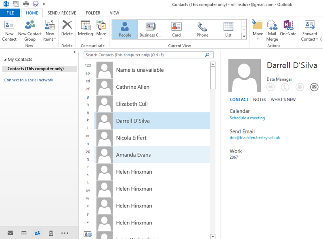Switch to List view

point(228,29)
